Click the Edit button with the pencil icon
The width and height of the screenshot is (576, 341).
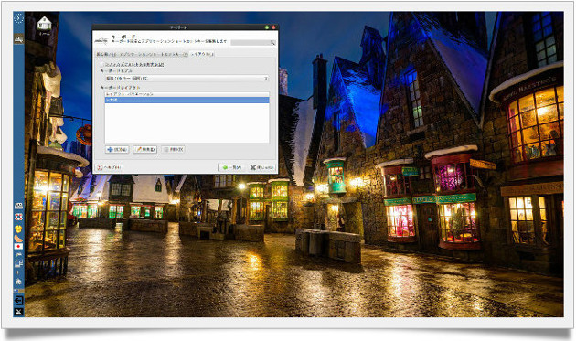pos(144,150)
